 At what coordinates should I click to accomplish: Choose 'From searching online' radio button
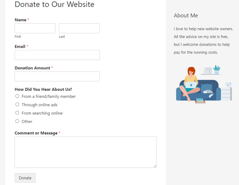coord(17,113)
